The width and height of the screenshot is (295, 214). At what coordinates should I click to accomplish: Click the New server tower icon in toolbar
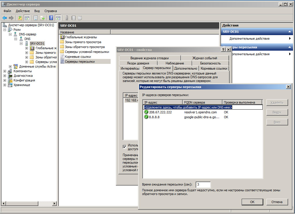[67, 18]
